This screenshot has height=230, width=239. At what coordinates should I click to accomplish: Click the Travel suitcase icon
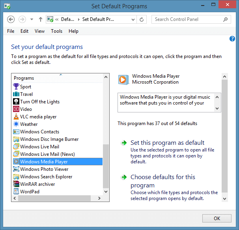[x=16, y=94]
